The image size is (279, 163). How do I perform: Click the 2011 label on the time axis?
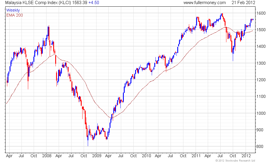point(196,156)
